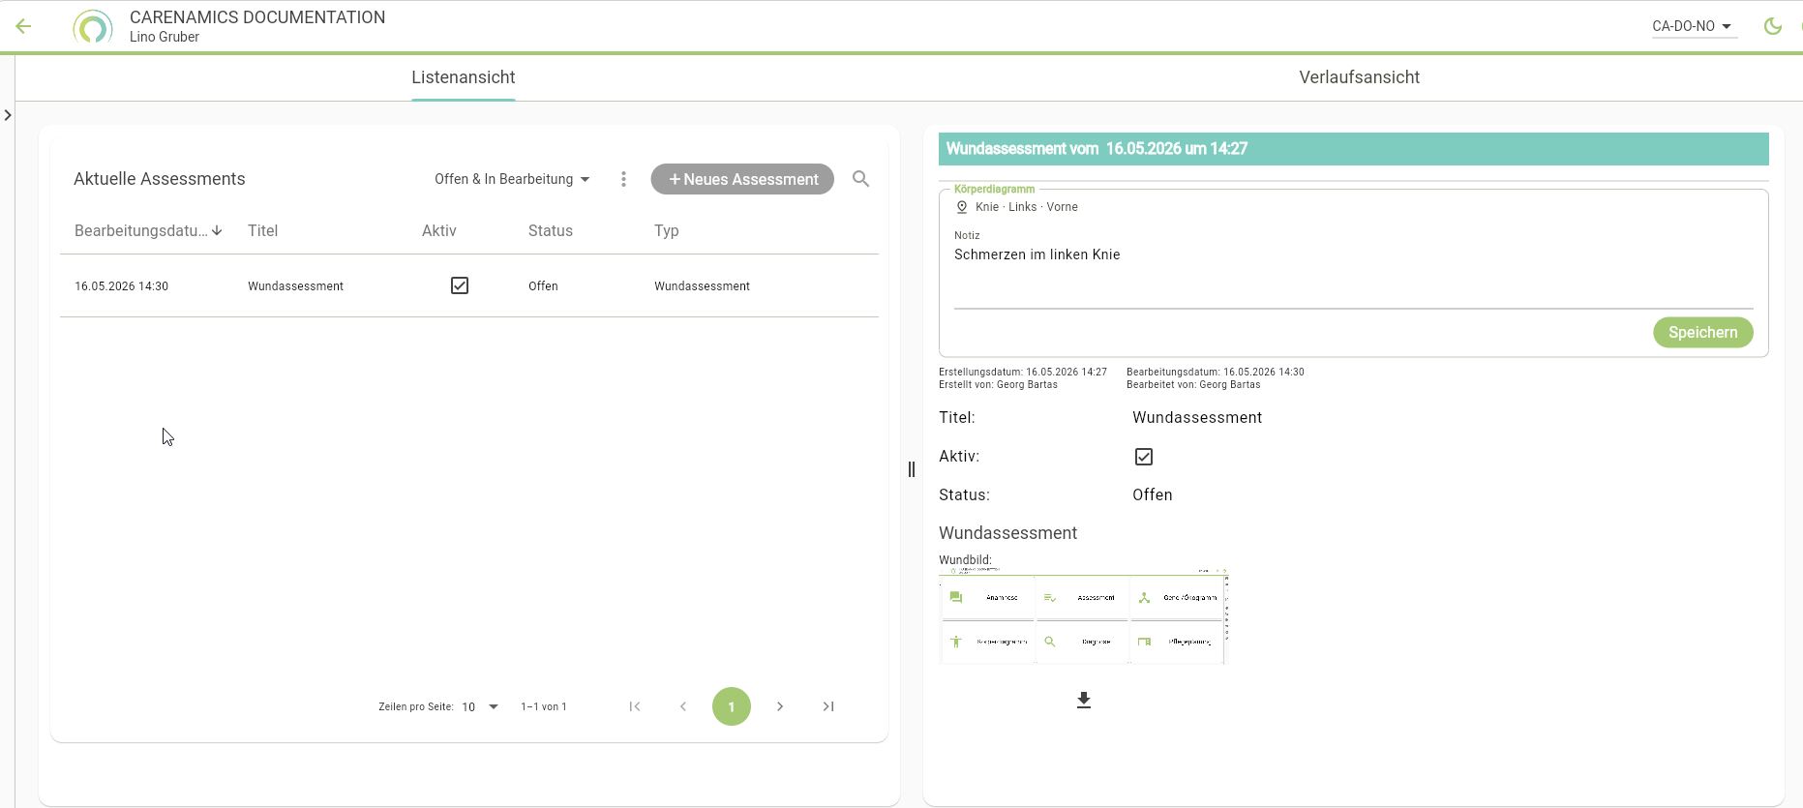
Task: Click the Typ column header
Action: [667, 230]
